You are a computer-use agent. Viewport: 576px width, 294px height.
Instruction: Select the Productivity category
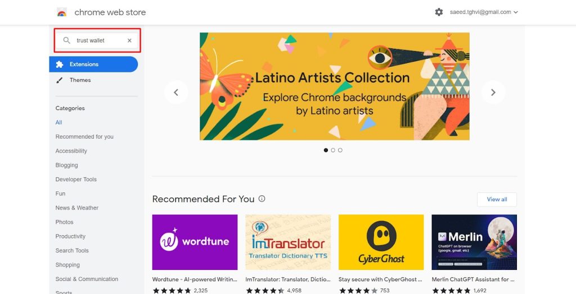70,236
